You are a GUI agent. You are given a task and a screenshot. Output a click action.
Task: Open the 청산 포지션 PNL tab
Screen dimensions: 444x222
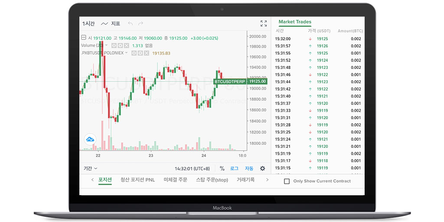point(137,180)
